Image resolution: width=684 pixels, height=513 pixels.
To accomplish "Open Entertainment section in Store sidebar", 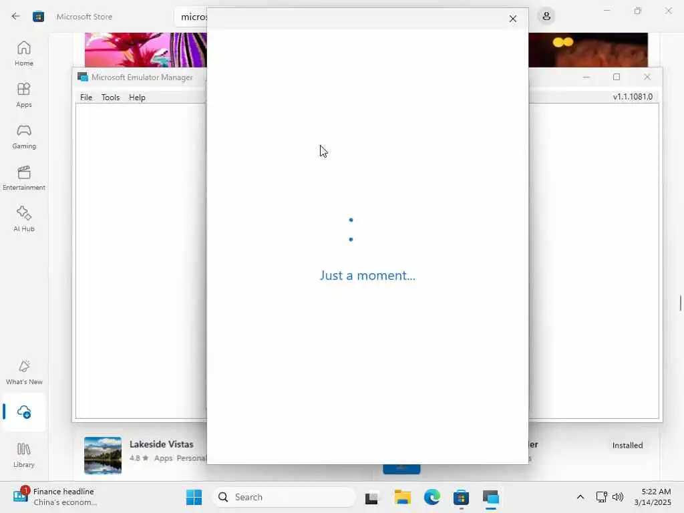I will 24,178.
